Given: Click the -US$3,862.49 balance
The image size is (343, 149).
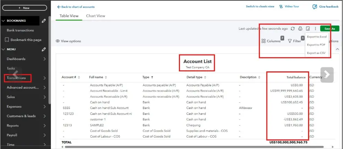Looking at the screenshot, I should click(x=292, y=119).
